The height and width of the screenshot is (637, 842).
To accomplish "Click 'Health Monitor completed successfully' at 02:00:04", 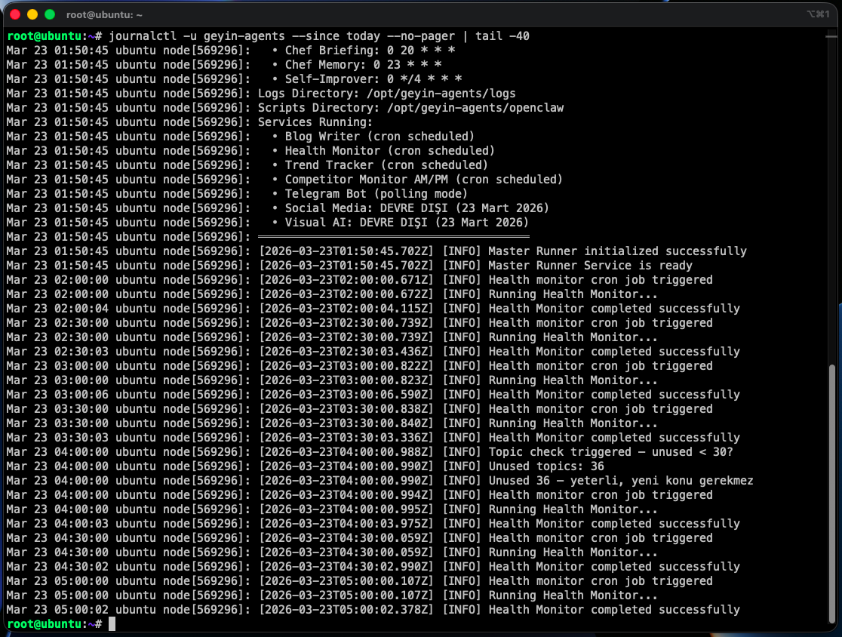I will (x=614, y=308).
